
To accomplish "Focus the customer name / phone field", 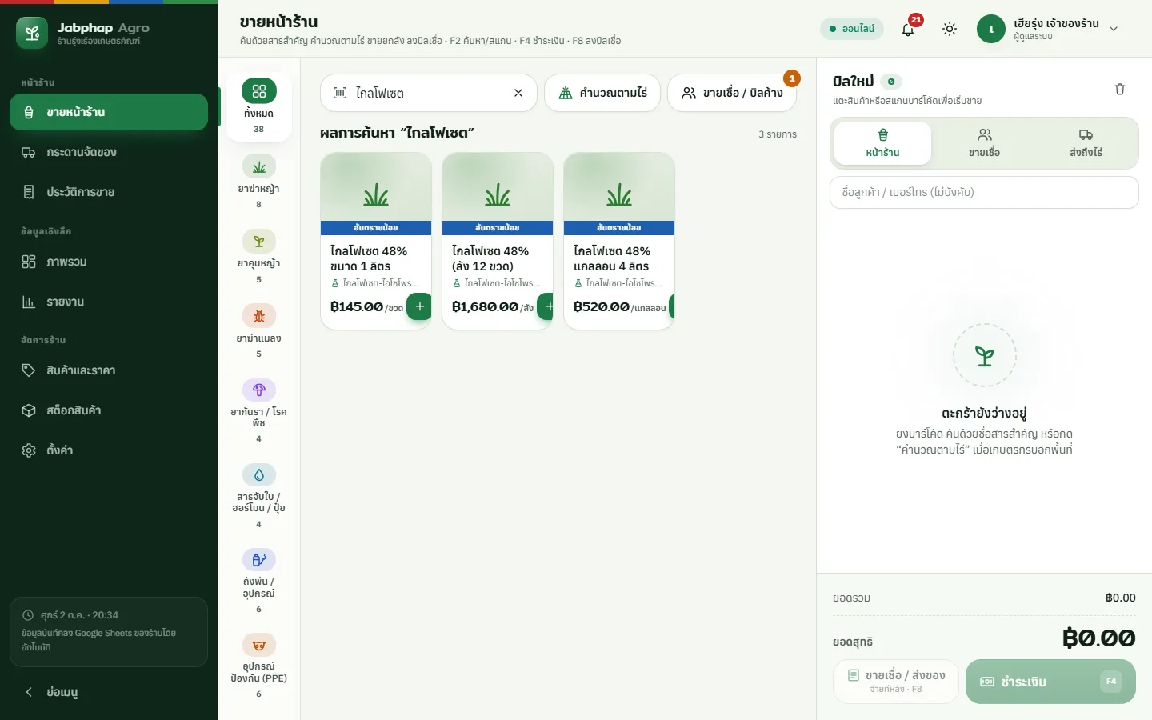I will tap(984, 192).
